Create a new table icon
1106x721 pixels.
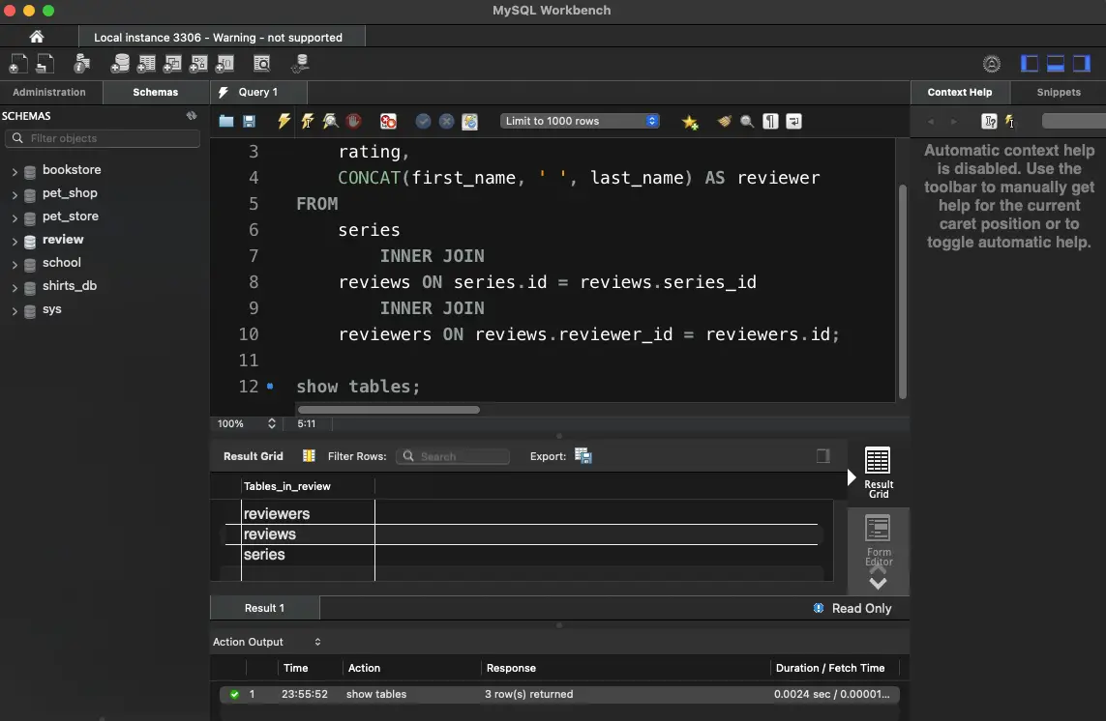(x=146, y=64)
